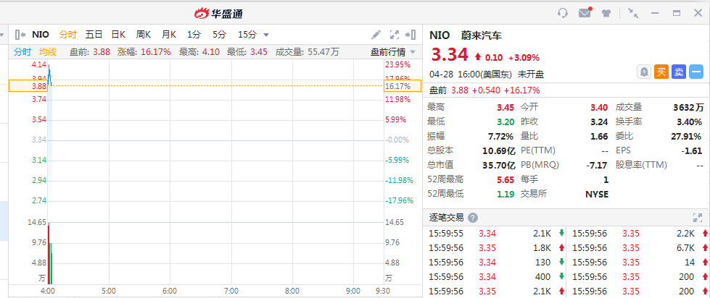This screenshot has height=298, width=710.
Task: Click the 52周最低 1.19 value
Action: tap(505, 194)
